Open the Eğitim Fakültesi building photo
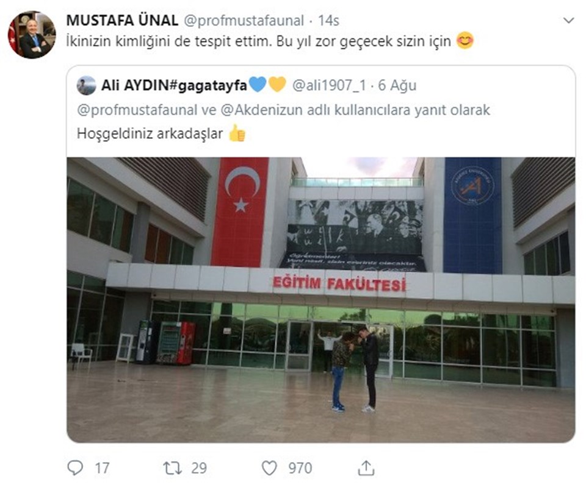The height and width of the screenshot is (490, 586). pyautogui.click(x=320, y=300)
